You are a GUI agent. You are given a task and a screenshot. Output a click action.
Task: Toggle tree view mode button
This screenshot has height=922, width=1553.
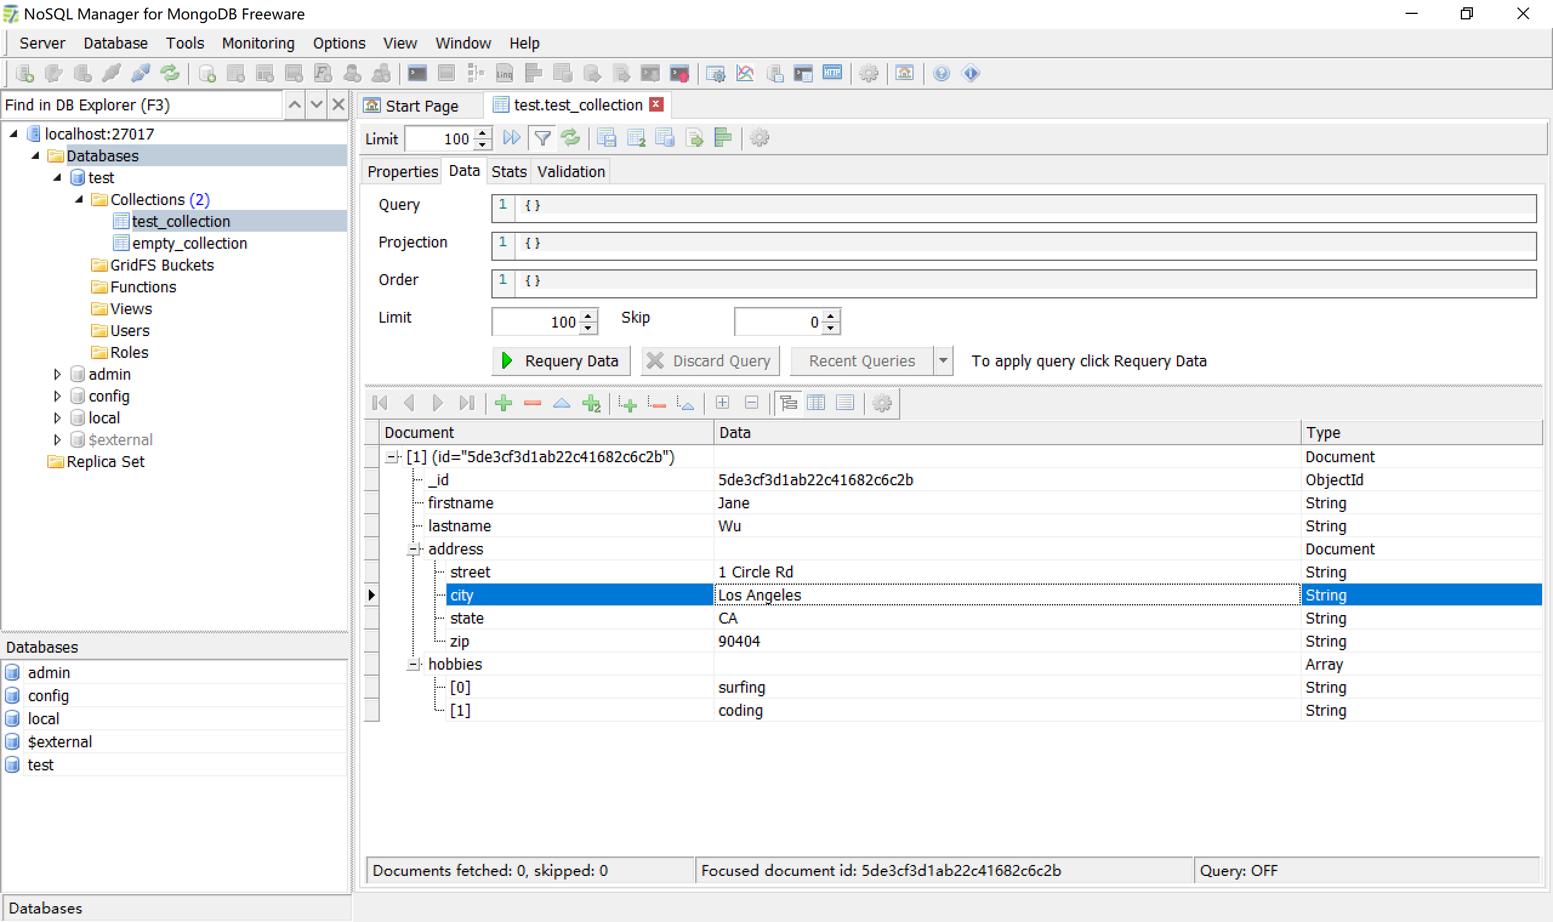click(x=787, y=403)
